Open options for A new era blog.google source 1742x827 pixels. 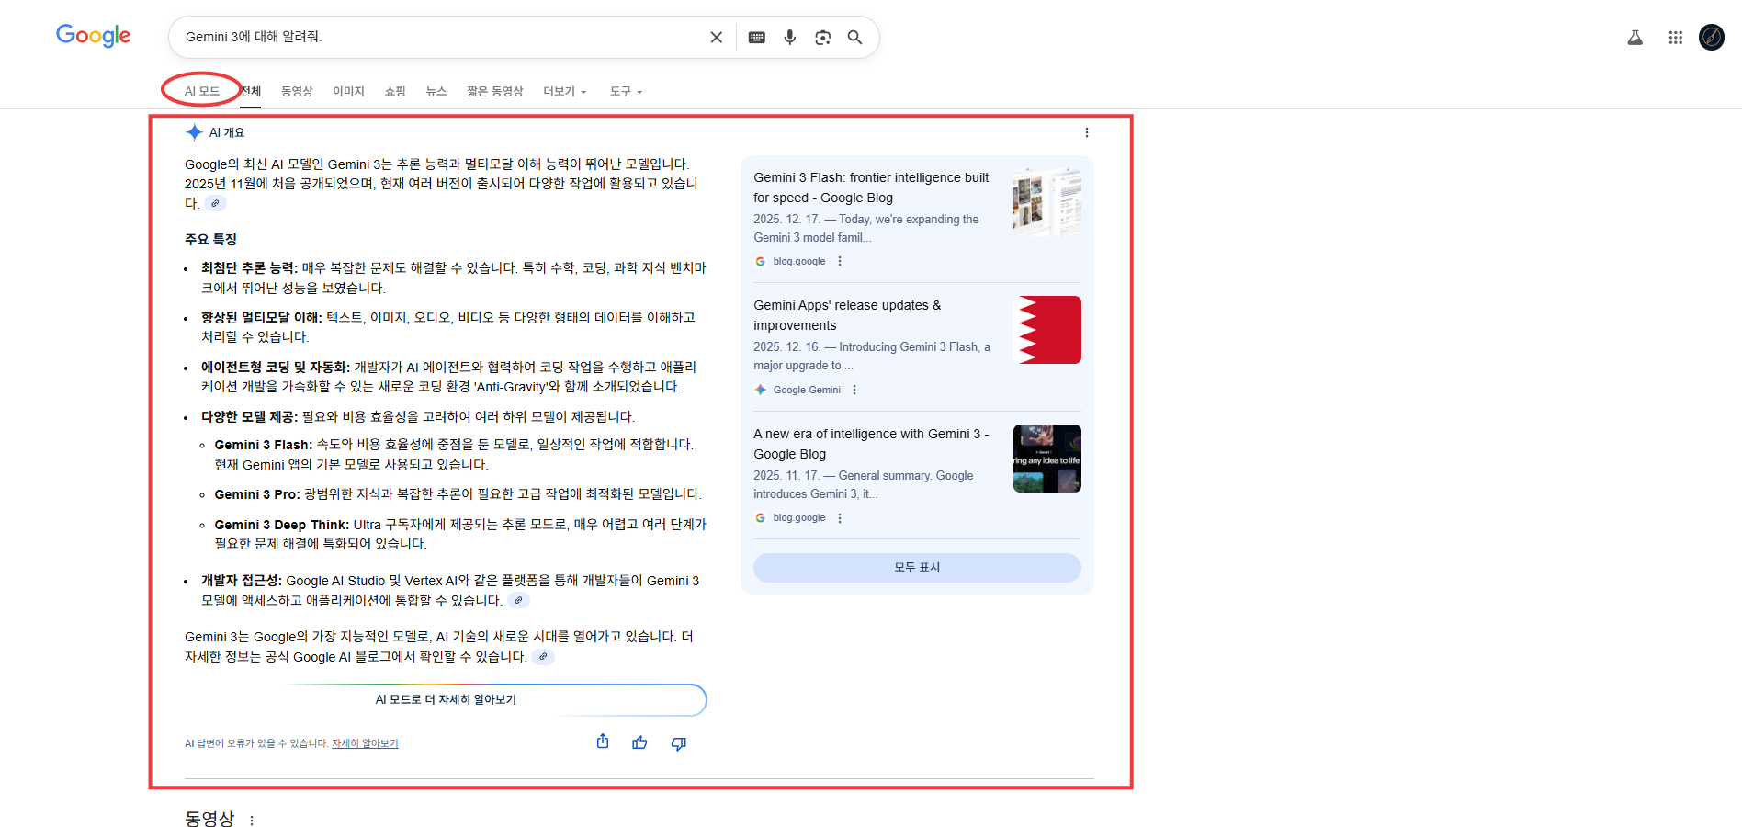(x=840, y=518)
